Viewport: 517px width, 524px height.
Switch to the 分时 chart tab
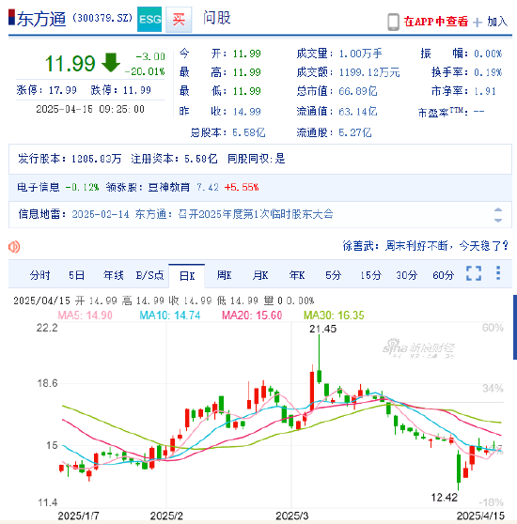(39, 275)
